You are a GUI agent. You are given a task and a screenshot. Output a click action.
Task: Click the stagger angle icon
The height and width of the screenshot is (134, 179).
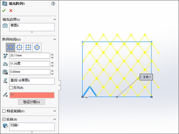coord(5,64)
